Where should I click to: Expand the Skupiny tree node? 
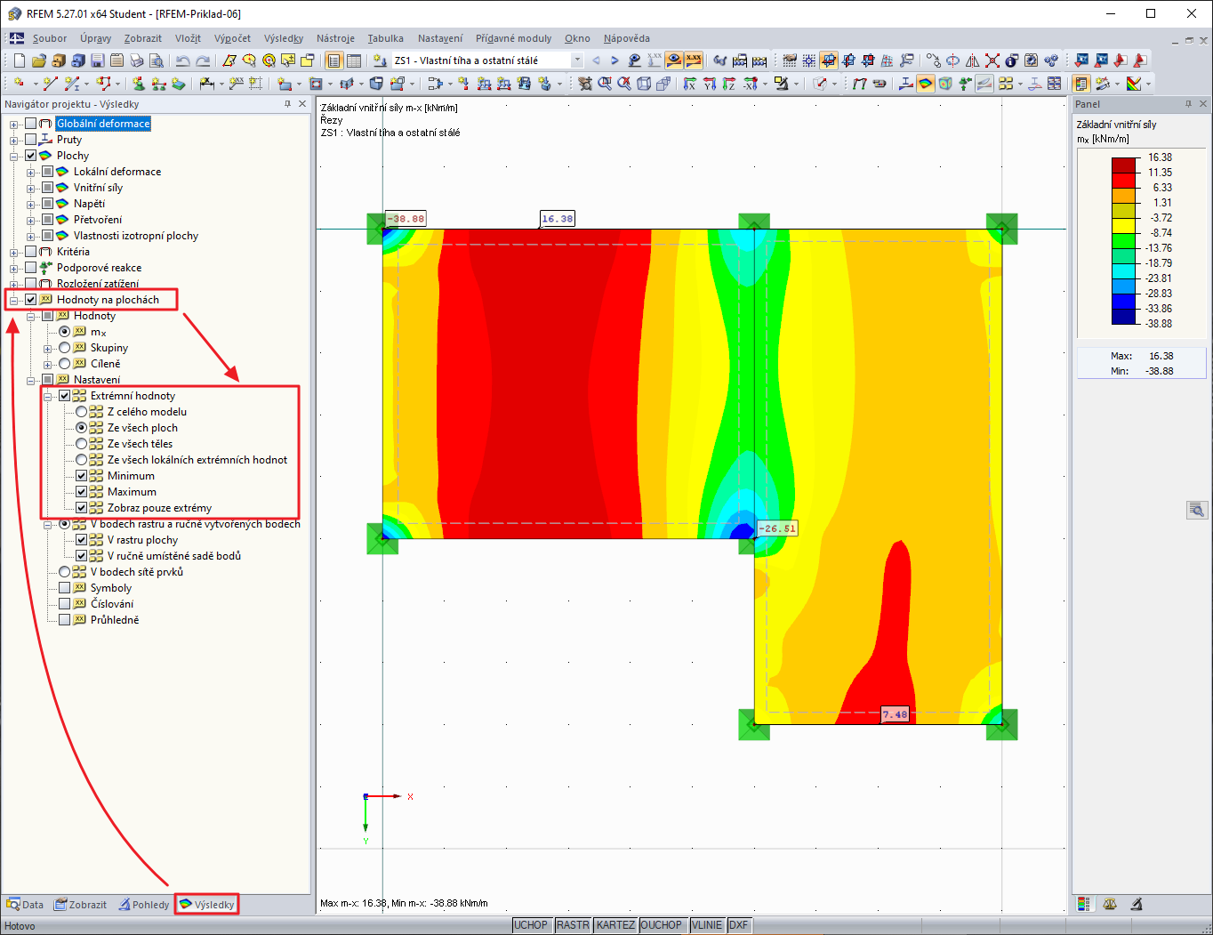click(48, 349)
